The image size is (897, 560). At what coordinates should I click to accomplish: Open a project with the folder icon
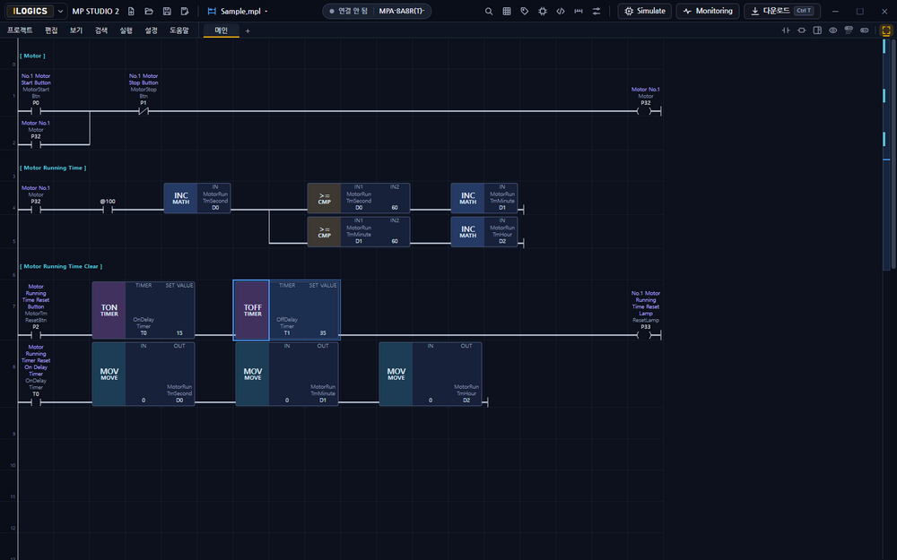149,11
